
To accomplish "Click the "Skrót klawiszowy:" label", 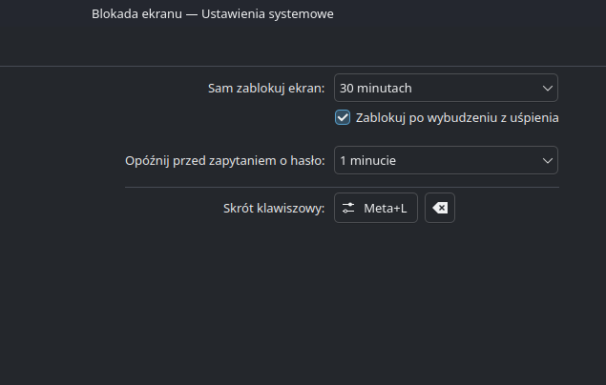I will (274, 208).
